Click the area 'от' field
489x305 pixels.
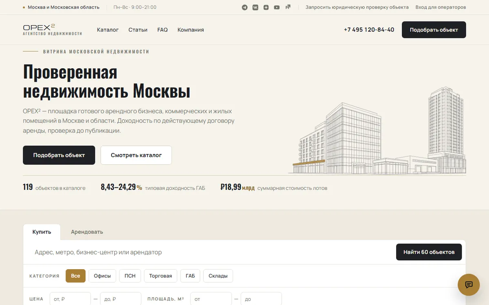[211, 299]
